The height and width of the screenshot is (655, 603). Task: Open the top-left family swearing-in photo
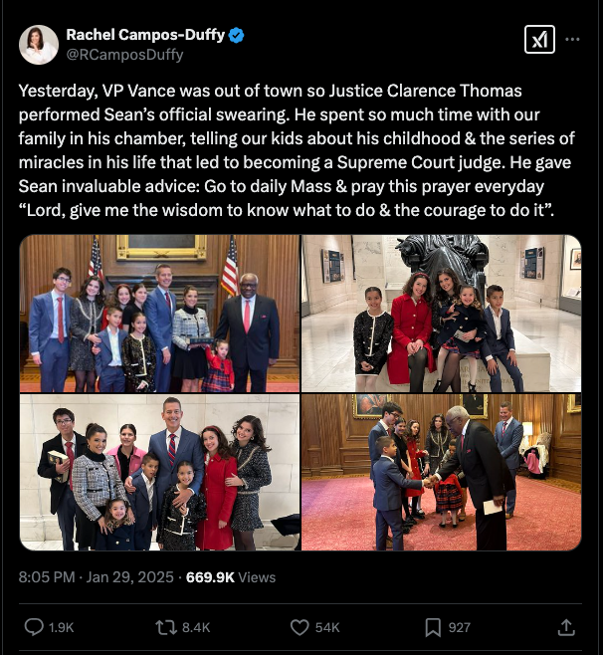click(159, 314)
